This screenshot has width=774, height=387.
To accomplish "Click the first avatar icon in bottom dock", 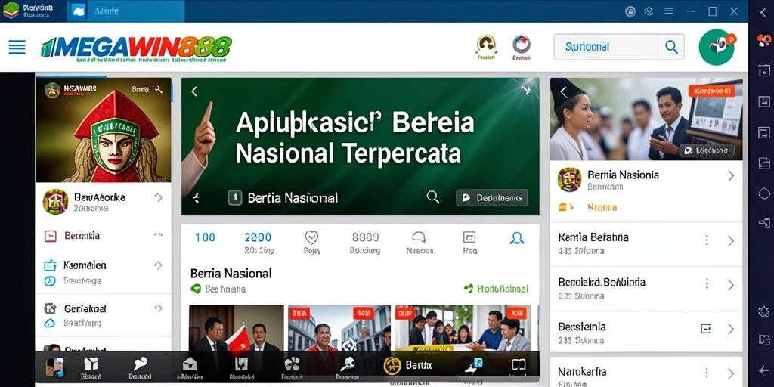I will pos(54,367).
